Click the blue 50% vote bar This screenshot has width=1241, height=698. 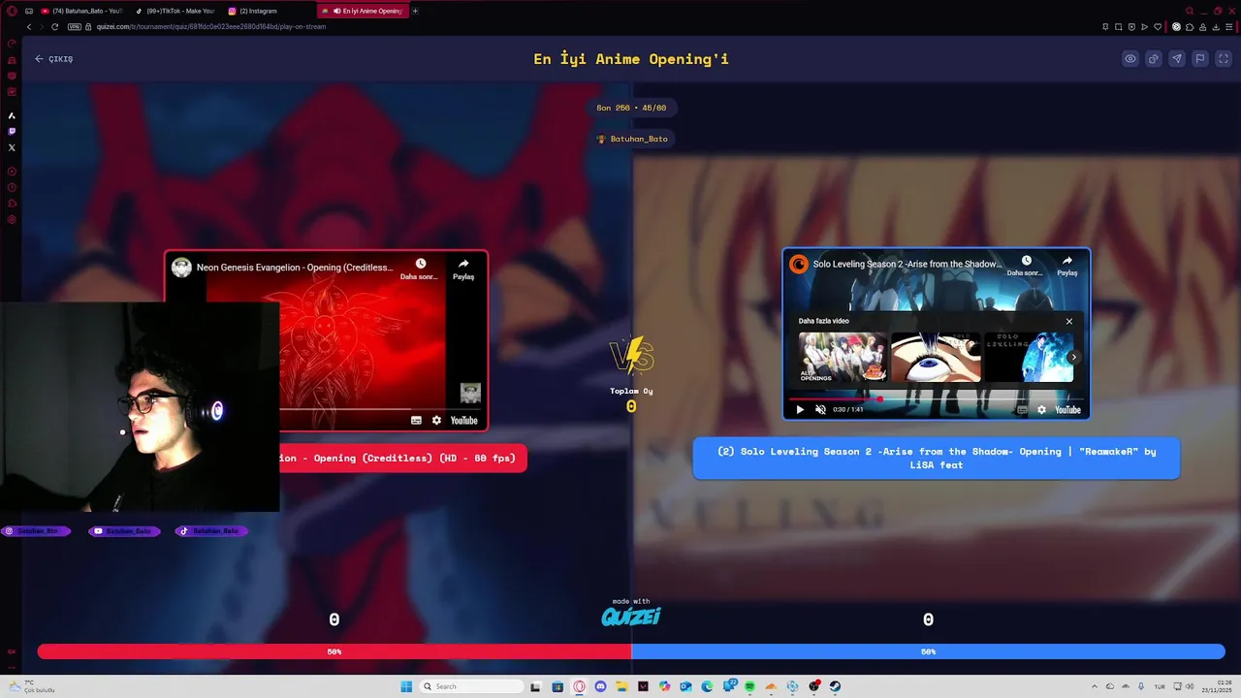[x=928, y=651]
